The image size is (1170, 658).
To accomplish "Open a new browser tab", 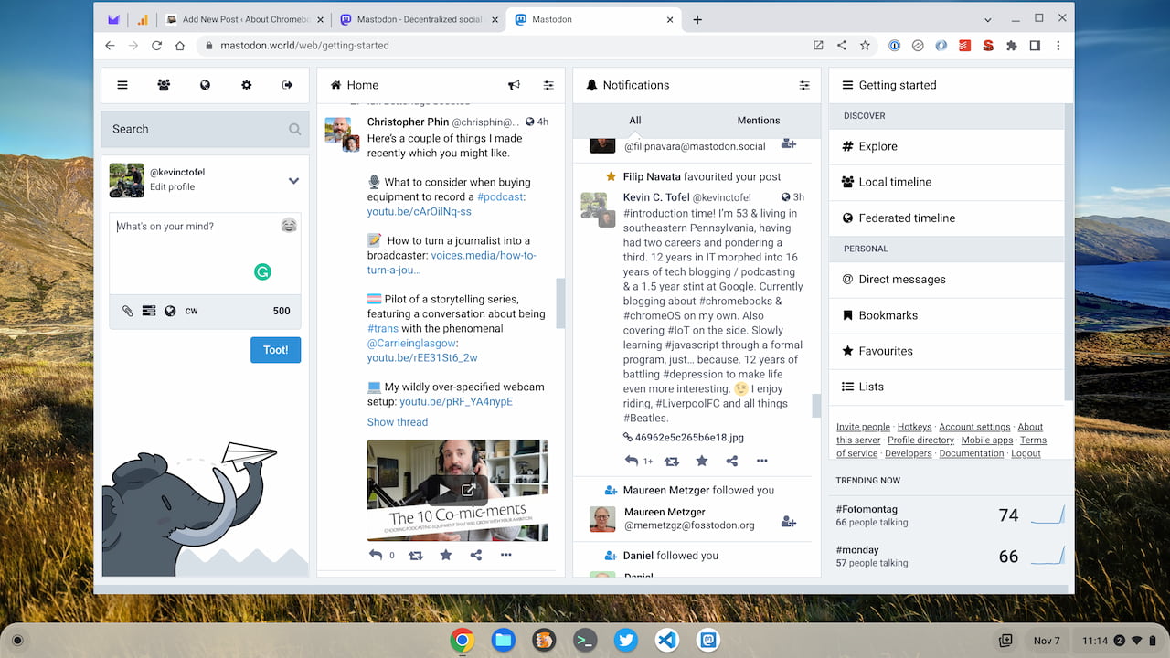I will click(x=697, y=19).
